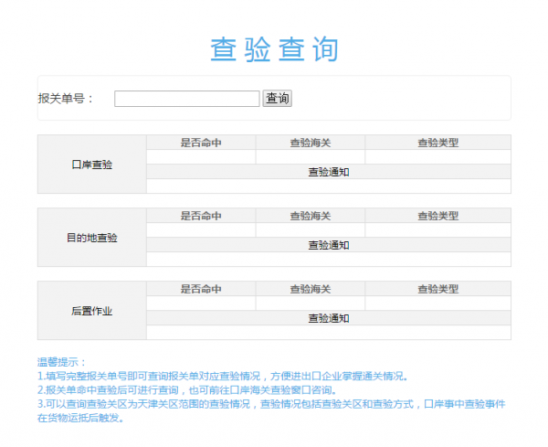Click 查验通知 header in 口岸查验 table
This screenshot has height=447, width=548.
328,172
